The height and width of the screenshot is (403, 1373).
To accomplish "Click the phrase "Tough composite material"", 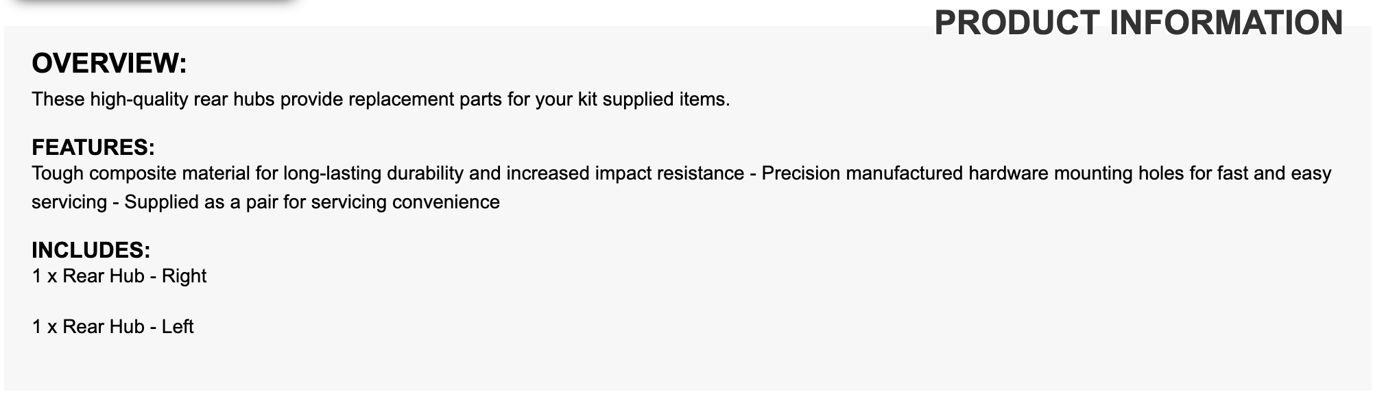I will (x=141, y=173).
